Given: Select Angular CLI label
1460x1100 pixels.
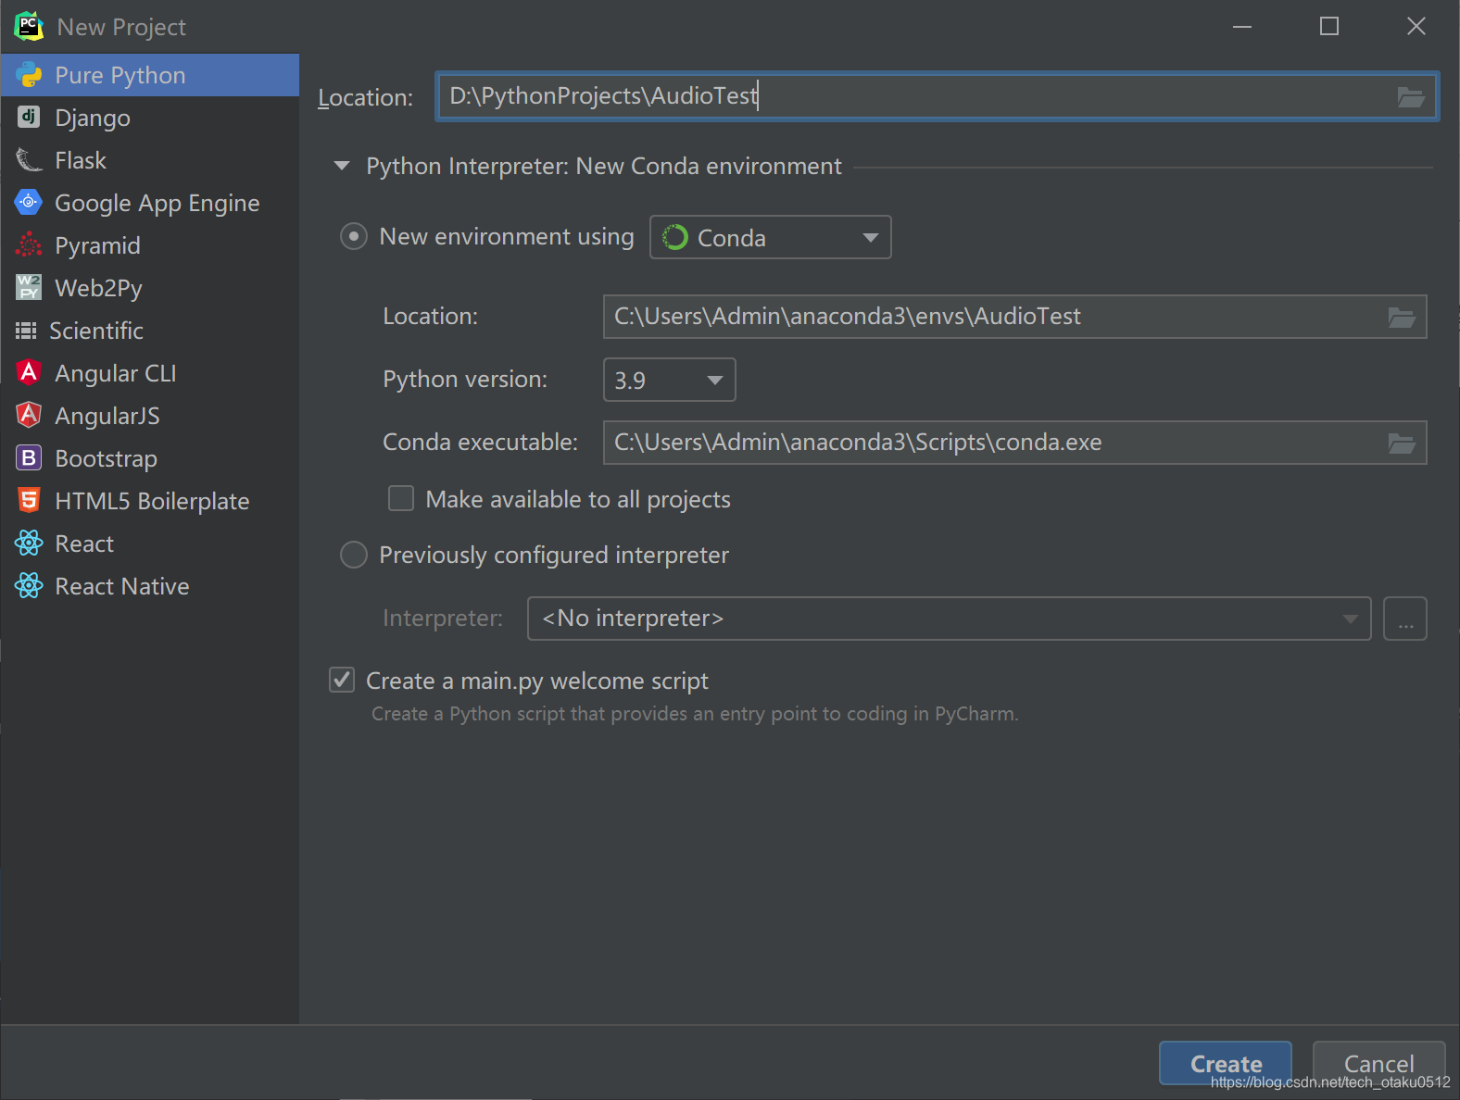Looking at the screenshot, I should tap(116, 374).
